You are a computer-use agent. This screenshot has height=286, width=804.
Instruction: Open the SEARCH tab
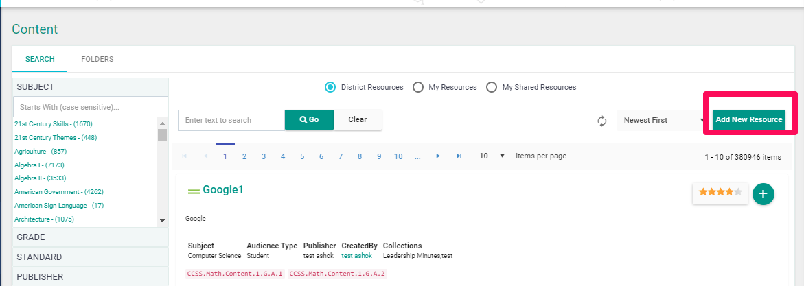click(x=40, y=60)
